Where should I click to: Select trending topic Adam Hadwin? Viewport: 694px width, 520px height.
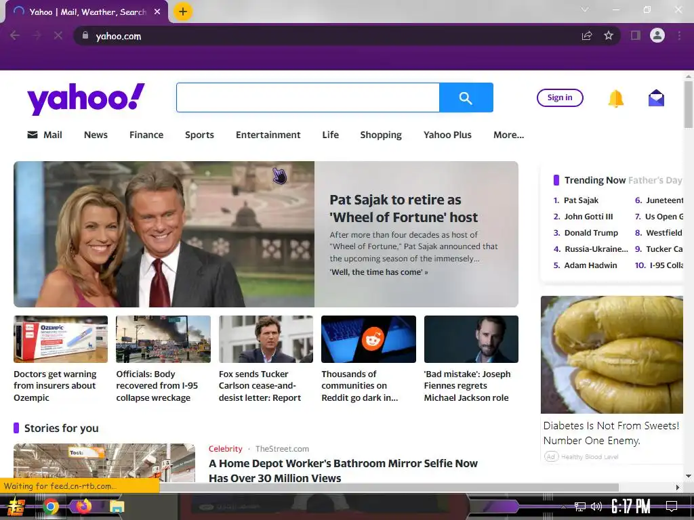(x=590, y=265)
